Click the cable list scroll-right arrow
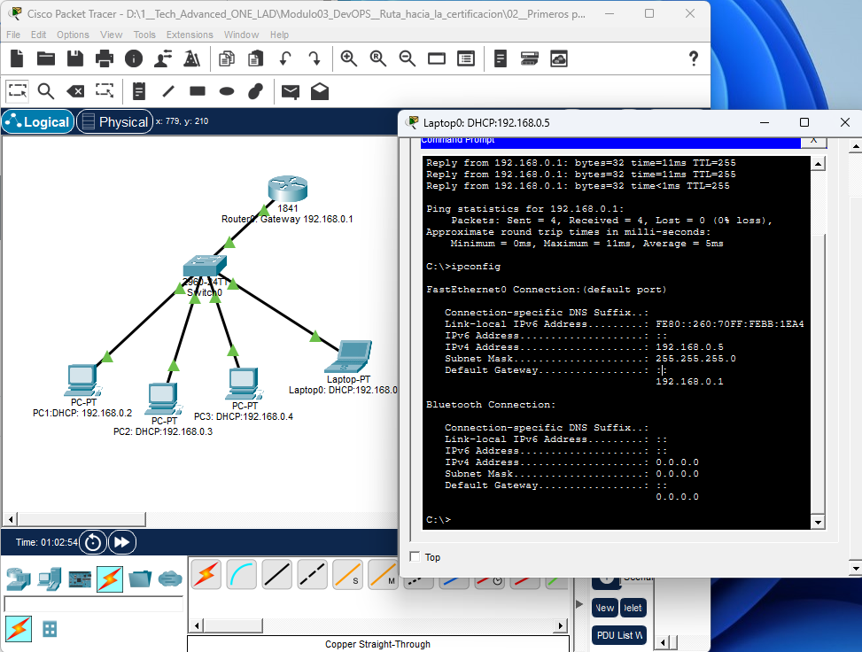The image size is (862, 652). pos(560,625)
